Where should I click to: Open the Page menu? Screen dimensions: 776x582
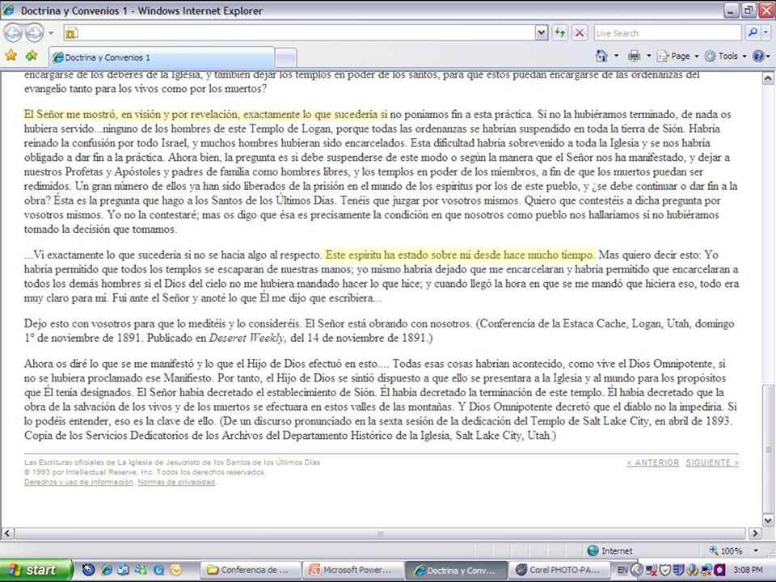[x=677, y=56]
